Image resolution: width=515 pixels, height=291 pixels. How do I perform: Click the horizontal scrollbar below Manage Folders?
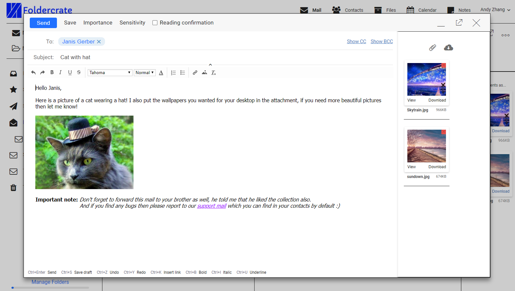pos(50,288)
